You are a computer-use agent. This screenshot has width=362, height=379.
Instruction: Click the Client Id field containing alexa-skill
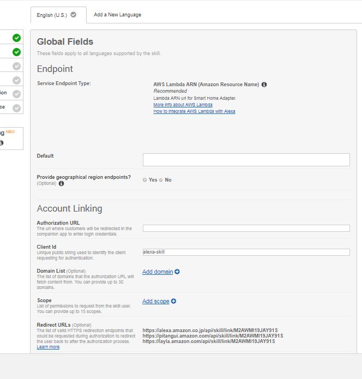pos(246,252)
